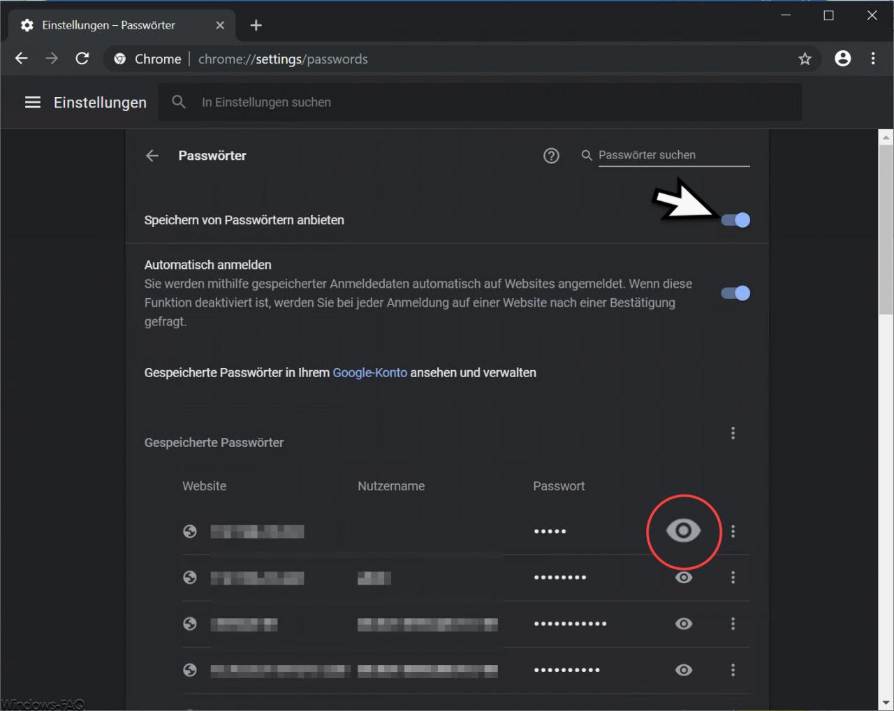Open the passwords help icon

pos(551,156)
